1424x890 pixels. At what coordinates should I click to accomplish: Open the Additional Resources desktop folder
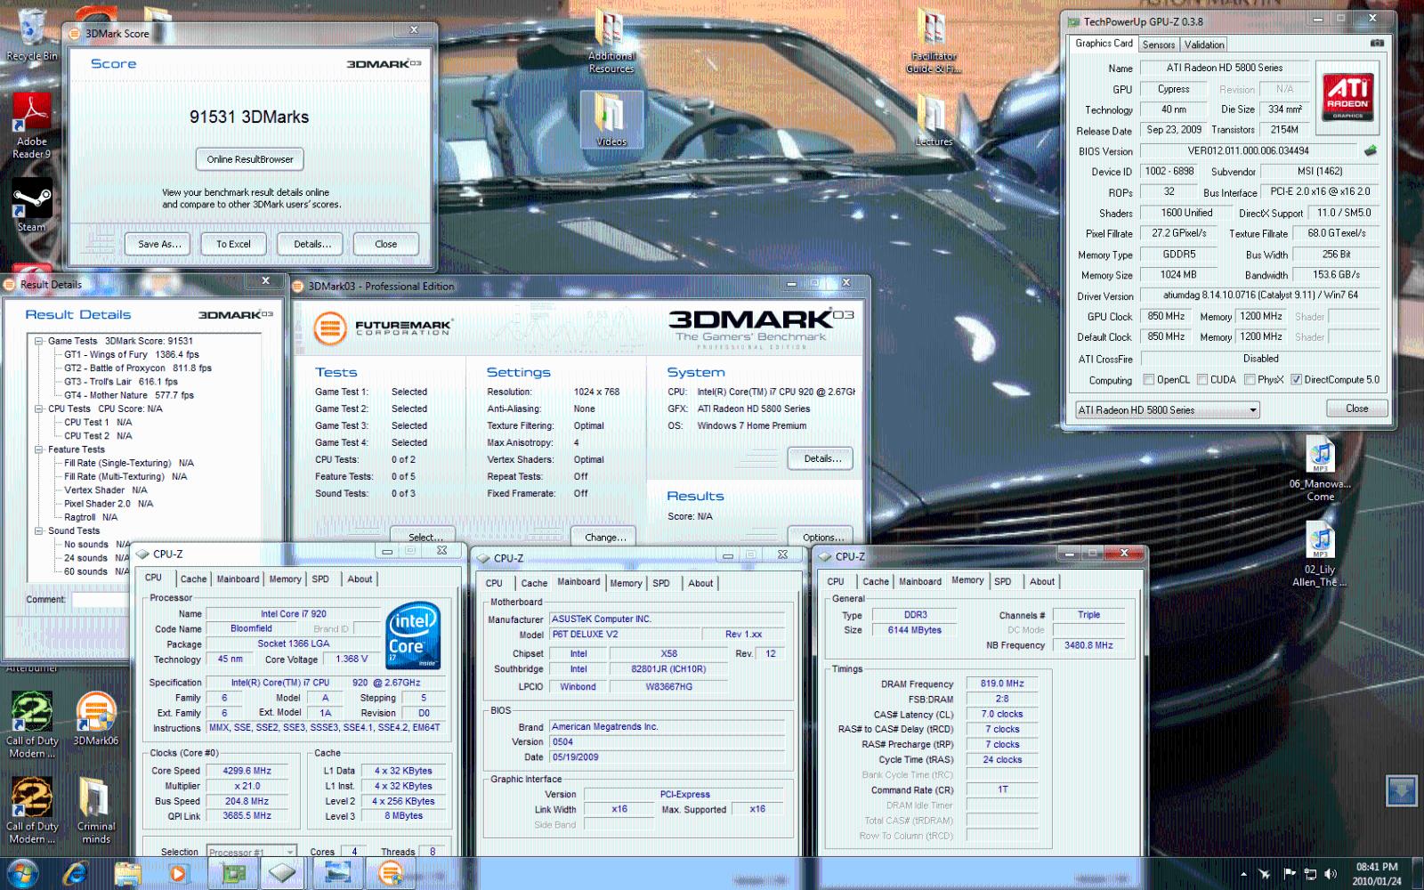pos(611,42)
